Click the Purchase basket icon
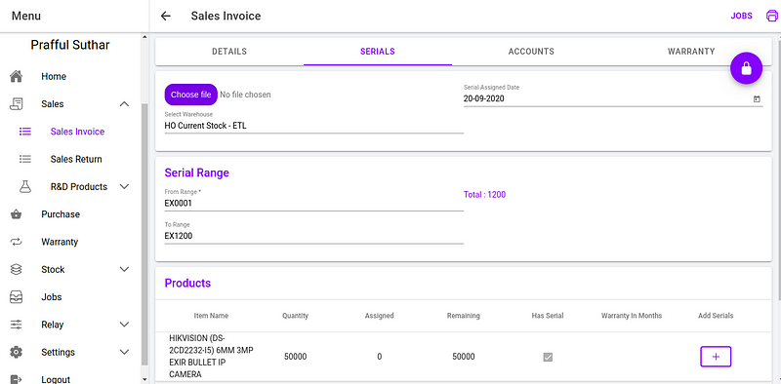This screenshot has width=781, height=384. [x=17, y=214]
